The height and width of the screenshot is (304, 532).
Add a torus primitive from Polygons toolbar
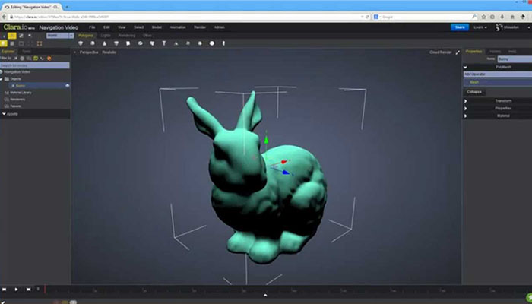point(140,43)
